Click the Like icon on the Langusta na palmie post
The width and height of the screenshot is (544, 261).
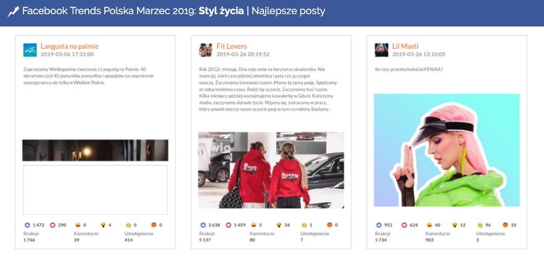click(x=27, y=225)
